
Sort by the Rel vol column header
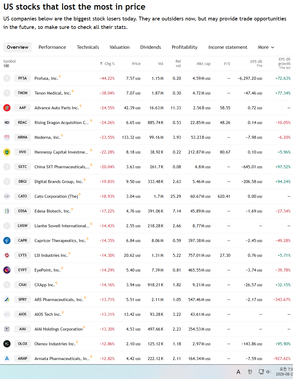pyautogui.click(x=178, y=64)
